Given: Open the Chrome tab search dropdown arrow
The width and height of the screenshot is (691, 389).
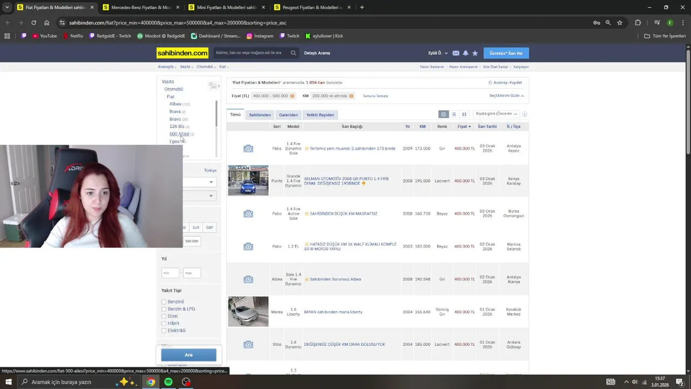Looking at the screenshot, I should pos(7,8).
